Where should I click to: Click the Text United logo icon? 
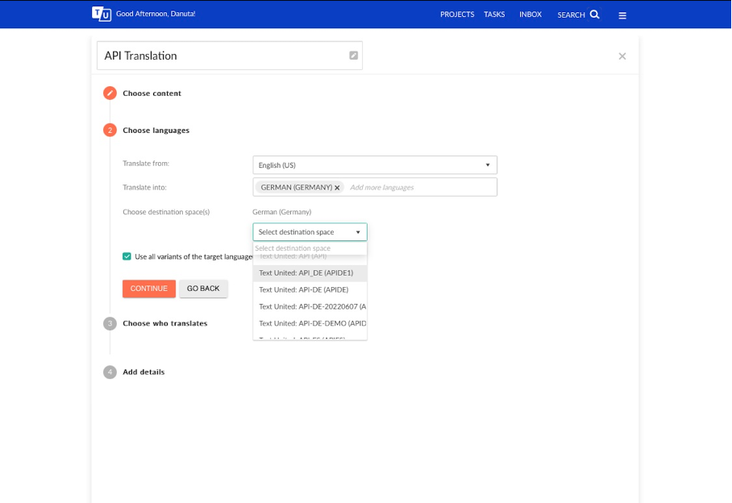click(x=102, y=14)
